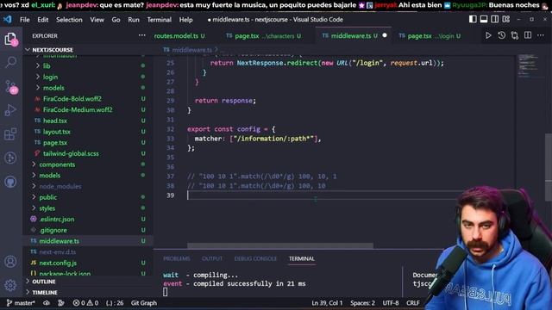Open the Customize Layout icon
This screenshot has width=552, height=310.
click(x=506, y=19)
